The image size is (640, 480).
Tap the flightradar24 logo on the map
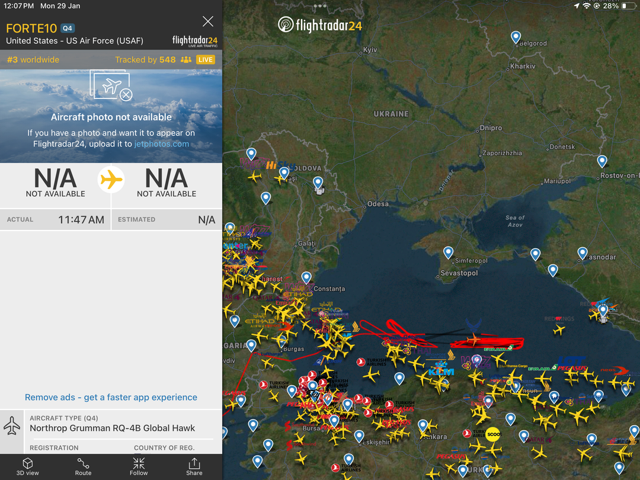click(x=319, y=25)
